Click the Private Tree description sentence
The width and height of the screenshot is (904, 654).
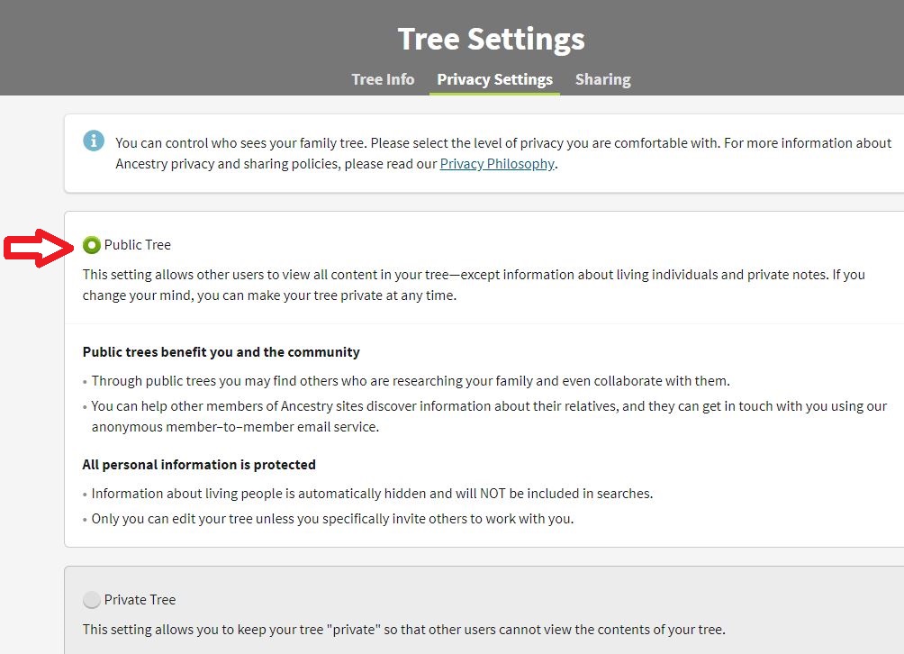[x=403, y=629]
